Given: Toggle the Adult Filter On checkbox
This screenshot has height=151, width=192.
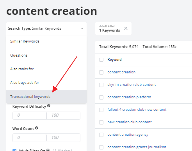Looking at the screenshot, I should 14,150.
